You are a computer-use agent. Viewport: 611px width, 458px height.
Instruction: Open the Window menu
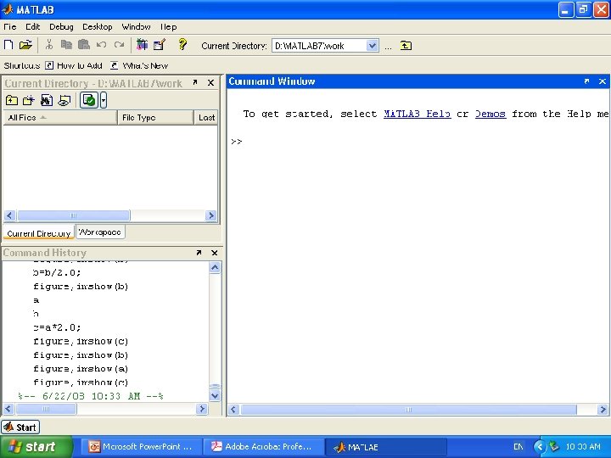(136, 27)
